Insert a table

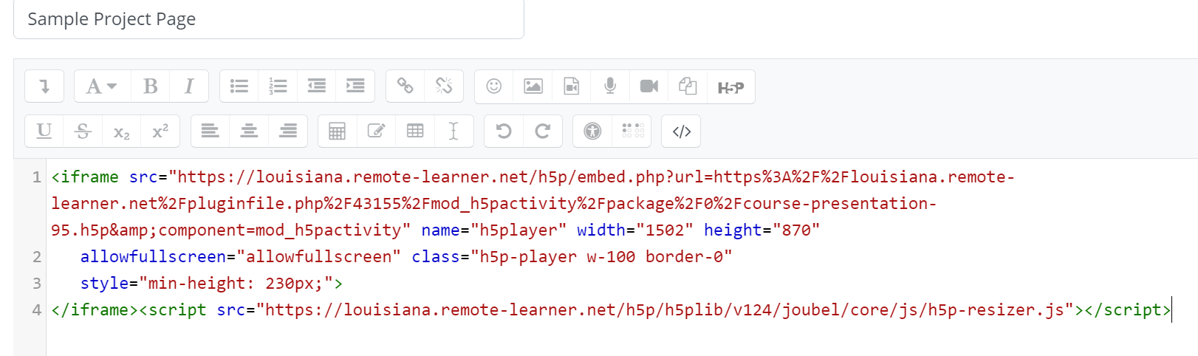click(415, 131)
